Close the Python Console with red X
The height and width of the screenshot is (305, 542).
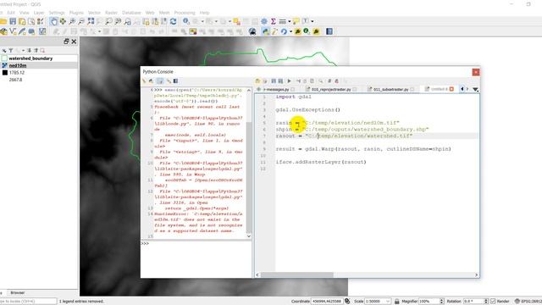tap(476, 72)
